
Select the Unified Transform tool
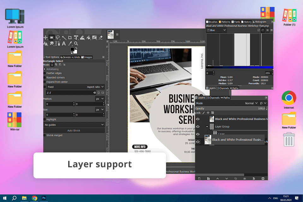point(76,38)
